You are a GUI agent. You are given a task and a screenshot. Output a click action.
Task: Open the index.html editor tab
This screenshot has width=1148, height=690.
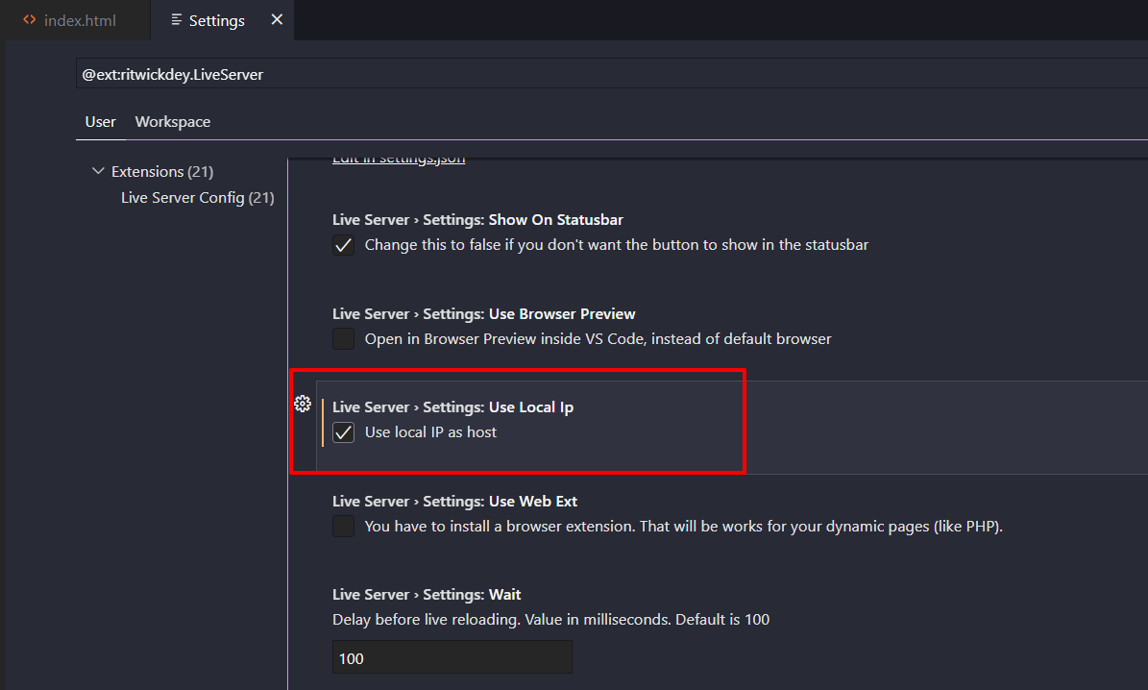[x=75, y=20]
